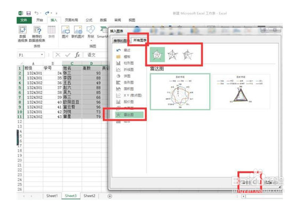This screenshot has height=201, width=302.
Task: Click the 学号 header cell
Action: pyautogui.click(x=52, y=68)
